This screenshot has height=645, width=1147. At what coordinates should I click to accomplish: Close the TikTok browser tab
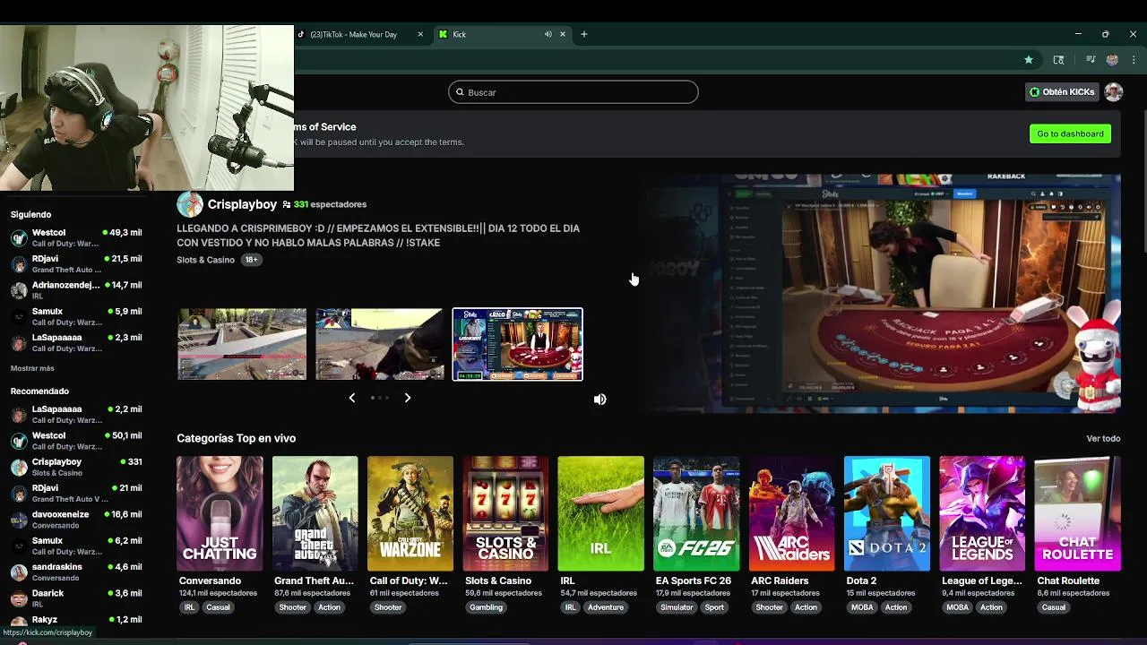[420, 34]
